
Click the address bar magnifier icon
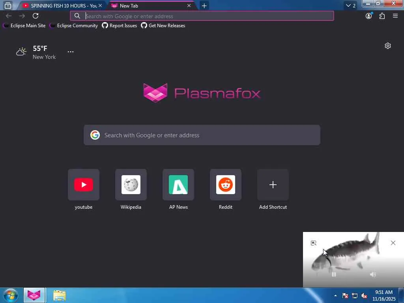point(77,16)
